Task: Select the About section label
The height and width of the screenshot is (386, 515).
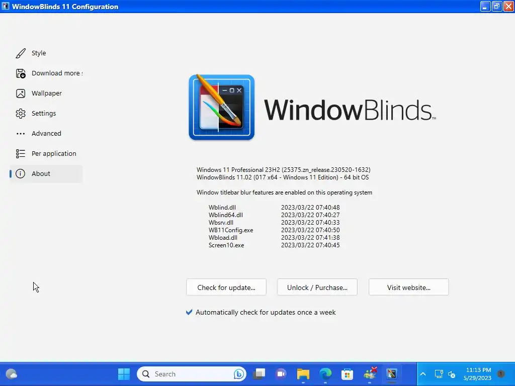Action: pos(41,173)
